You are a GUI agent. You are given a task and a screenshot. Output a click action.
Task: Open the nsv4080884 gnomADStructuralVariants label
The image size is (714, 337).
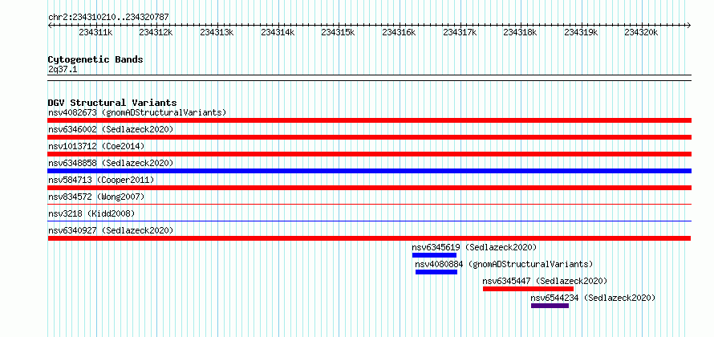coord(504,264)
